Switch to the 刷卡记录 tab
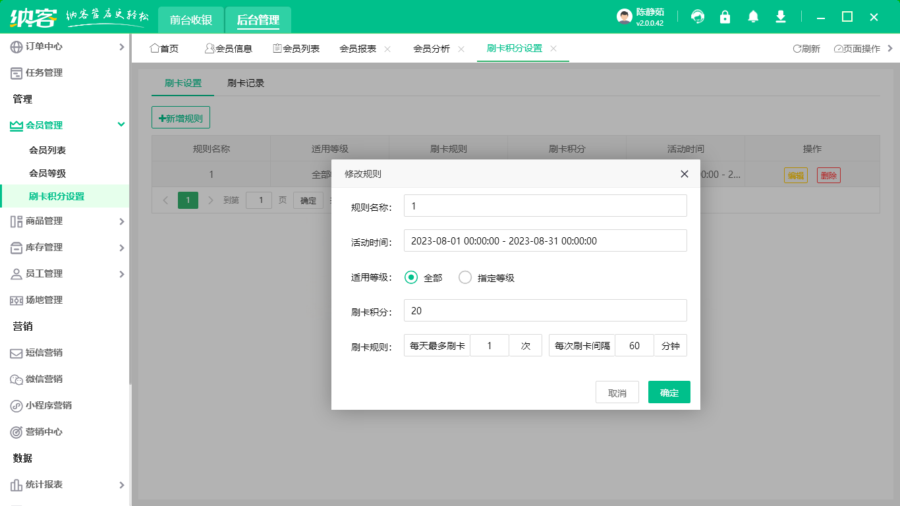Screen dimensions: 900x506 tap(246, 83)
